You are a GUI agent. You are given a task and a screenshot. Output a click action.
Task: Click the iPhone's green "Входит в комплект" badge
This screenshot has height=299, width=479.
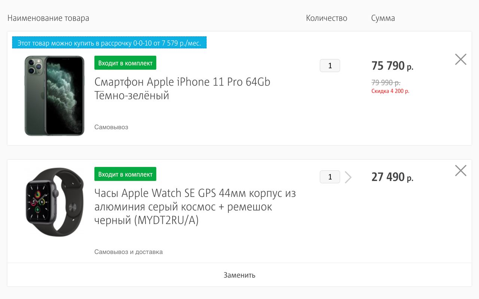[x=125, y=63]
